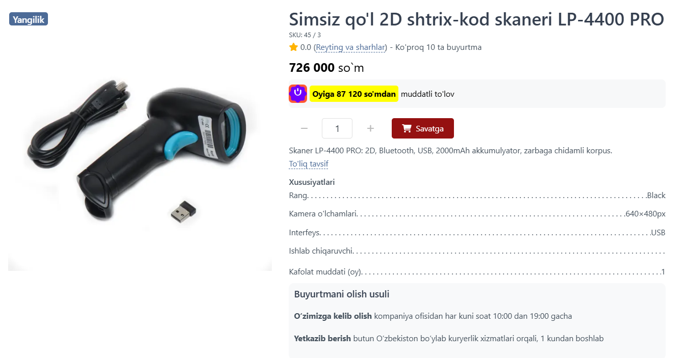Viewport: 684px width, 358px height.
Task: Add item using Savatga button
Action: click(x=423, y=128)
